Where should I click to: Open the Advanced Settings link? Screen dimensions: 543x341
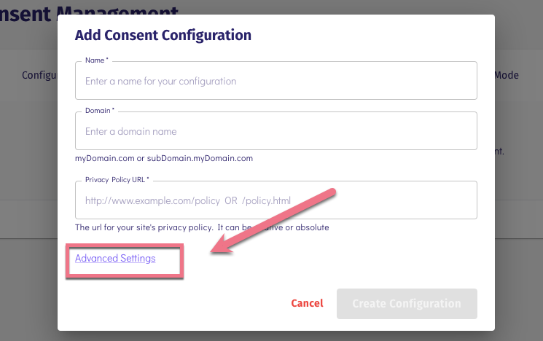pyautogui.click(x=115, y=258)
